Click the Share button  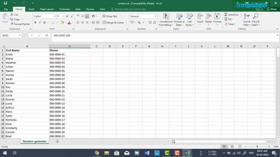[272, 9]
